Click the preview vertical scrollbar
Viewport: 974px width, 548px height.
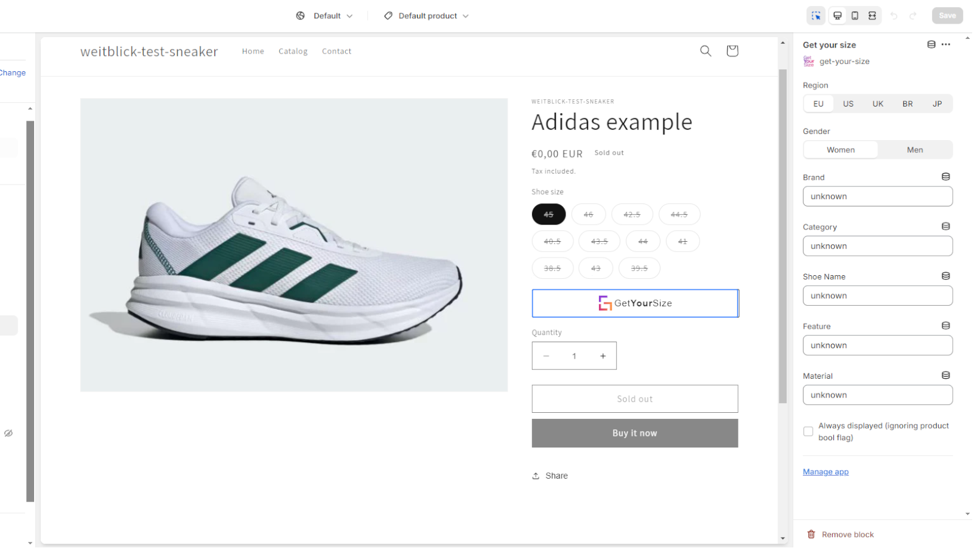tap(783, 236)
